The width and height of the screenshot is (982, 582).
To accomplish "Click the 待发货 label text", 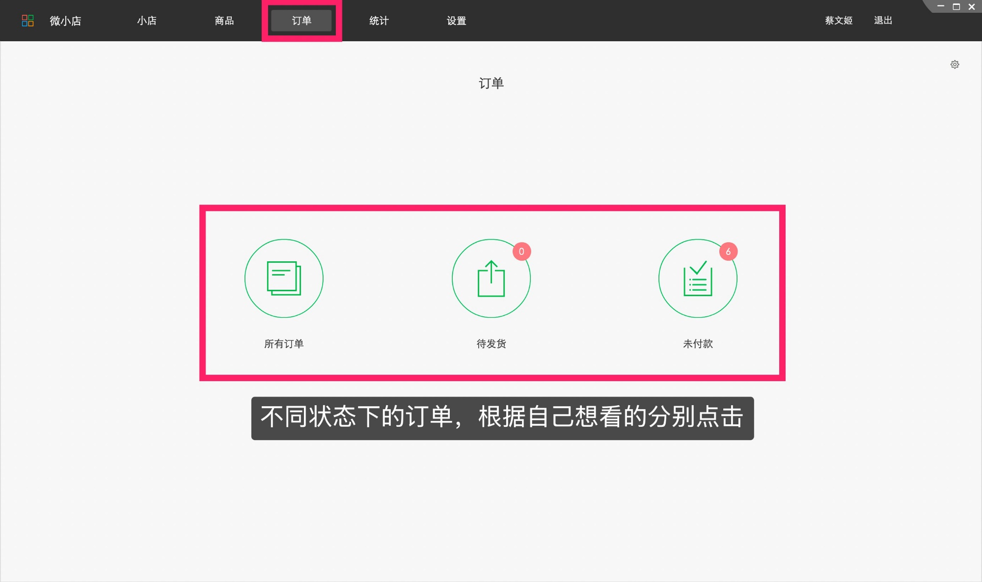I will (x=491, y=344).
